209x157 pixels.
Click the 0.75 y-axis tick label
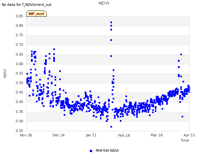(x=20, y=35)
